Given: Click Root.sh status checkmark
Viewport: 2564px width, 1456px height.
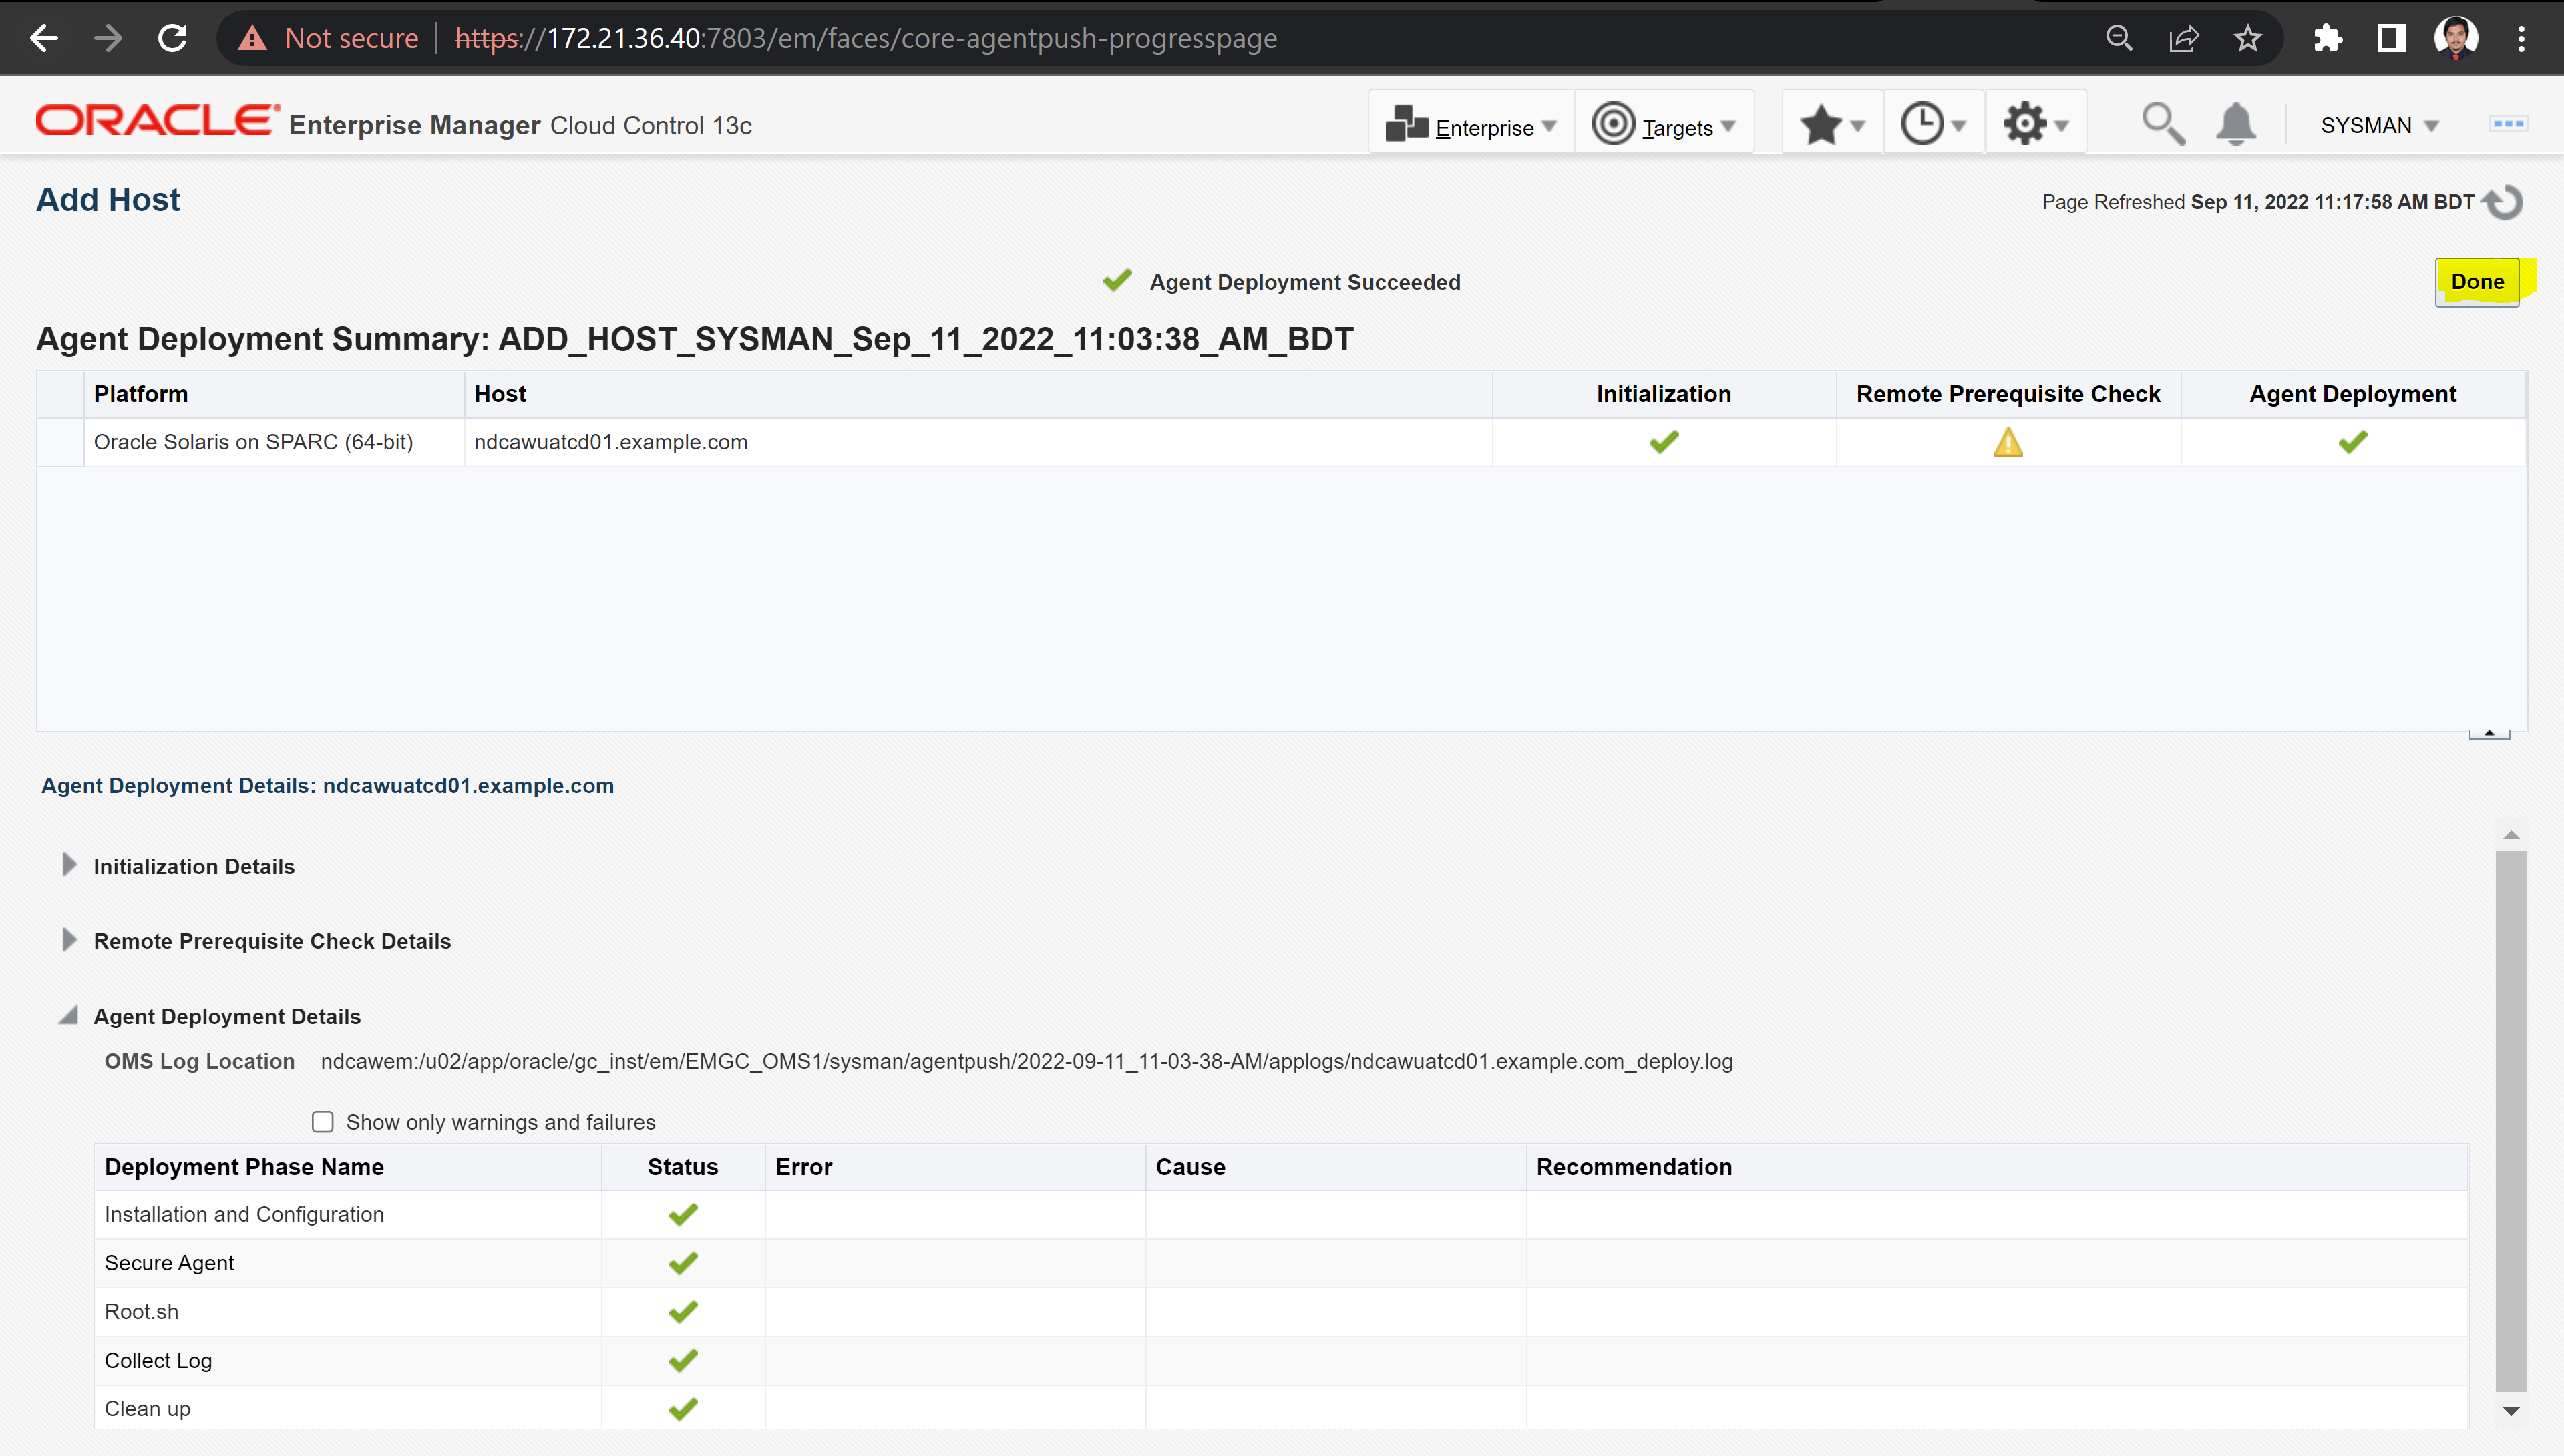Looking at the screenshot, I should [x=683, y=1312].
